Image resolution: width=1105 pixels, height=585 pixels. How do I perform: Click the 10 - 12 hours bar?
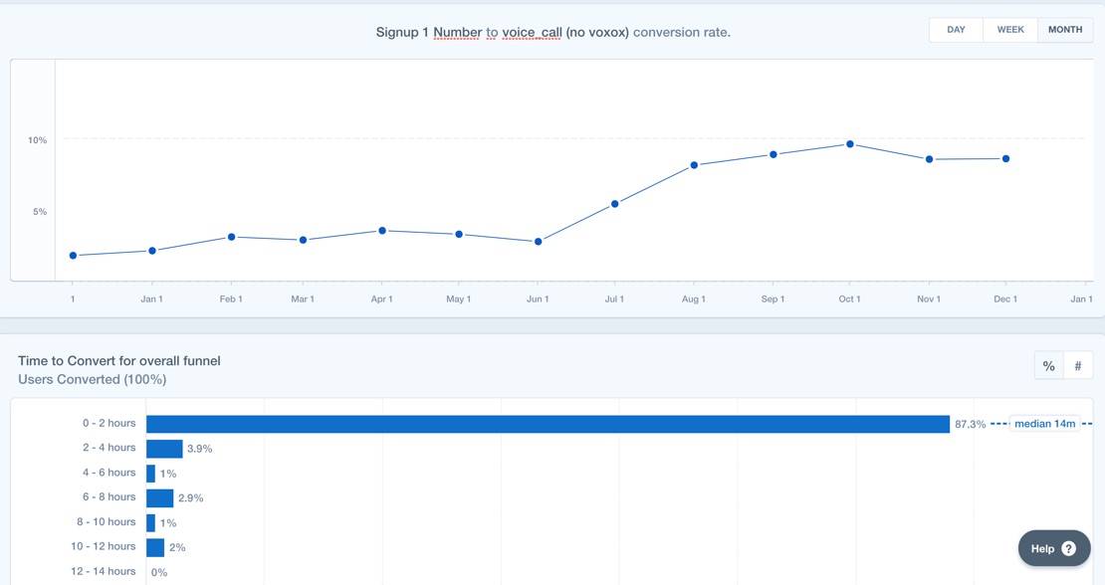pos(155,547)
